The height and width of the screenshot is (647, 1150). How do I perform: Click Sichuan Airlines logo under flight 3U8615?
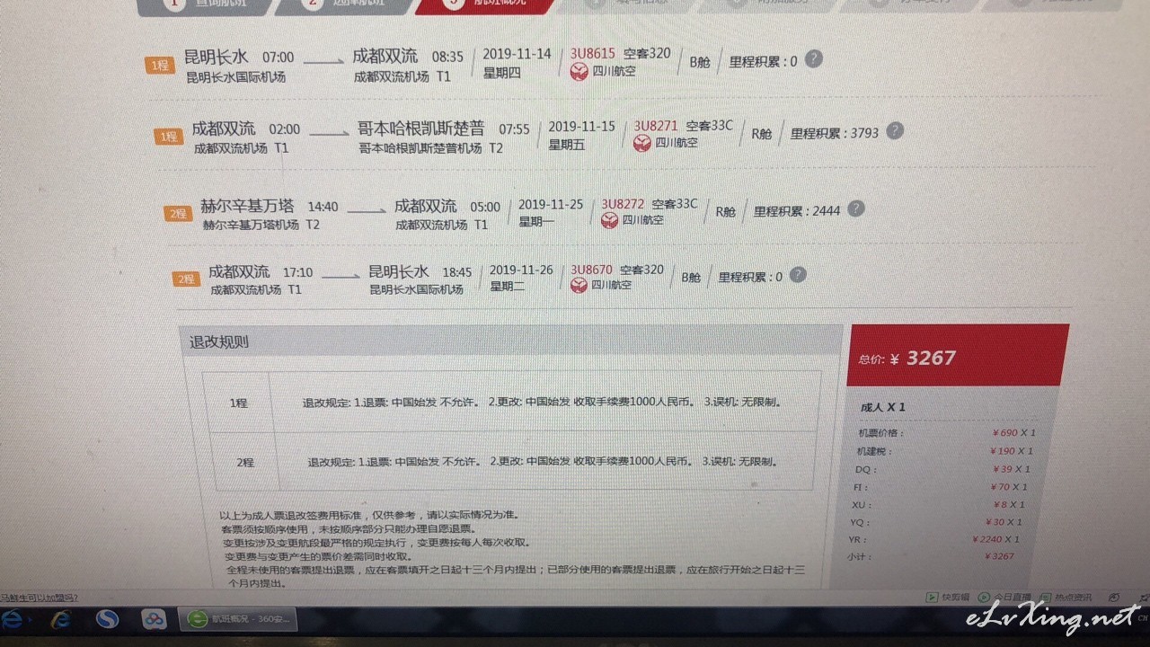coord(579,72)
